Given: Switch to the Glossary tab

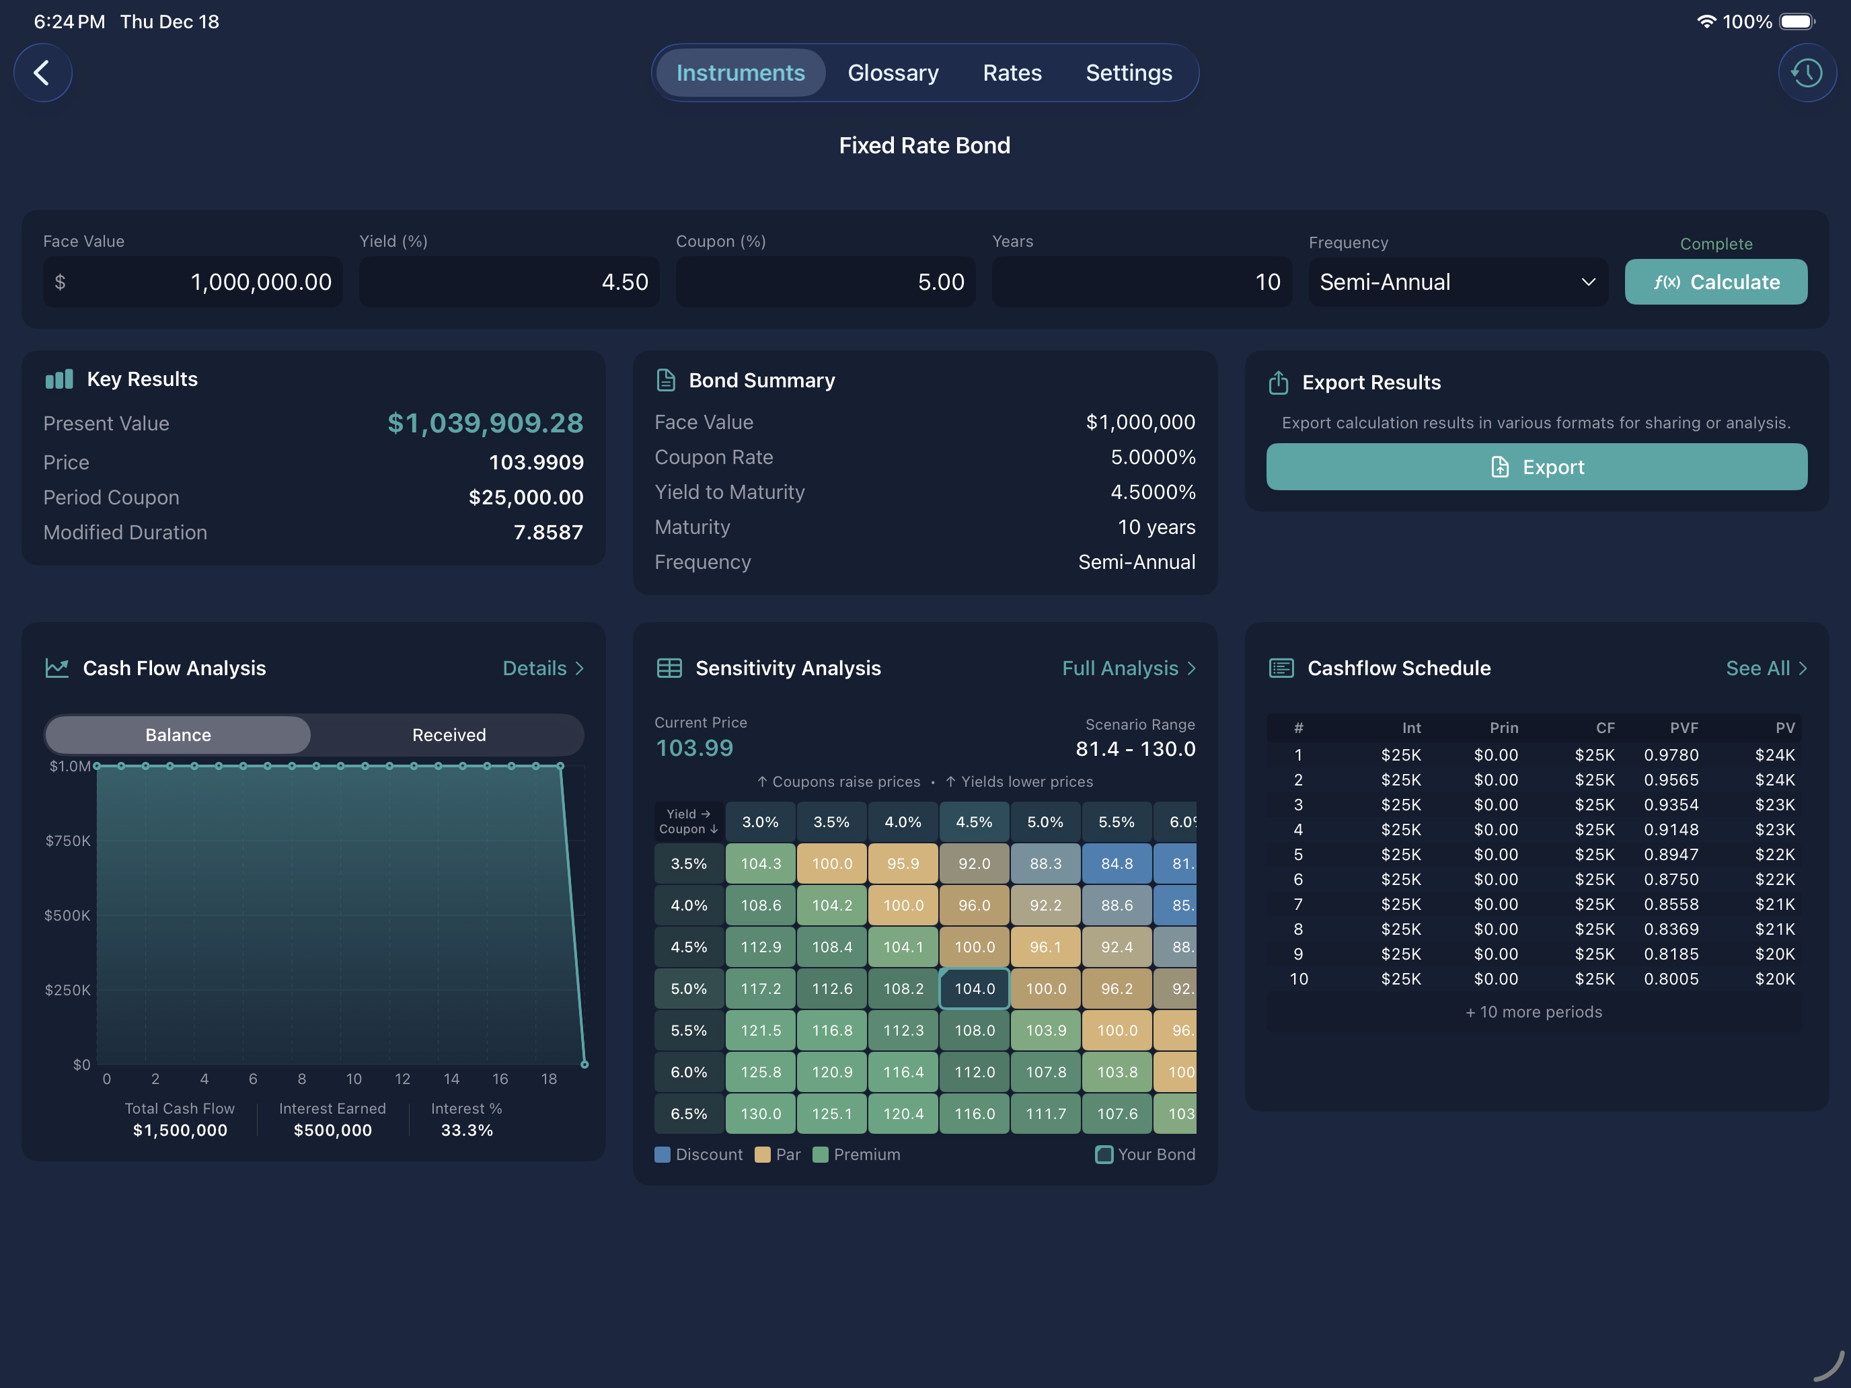Looking at the screenshot, I should [x=893, y=73].
